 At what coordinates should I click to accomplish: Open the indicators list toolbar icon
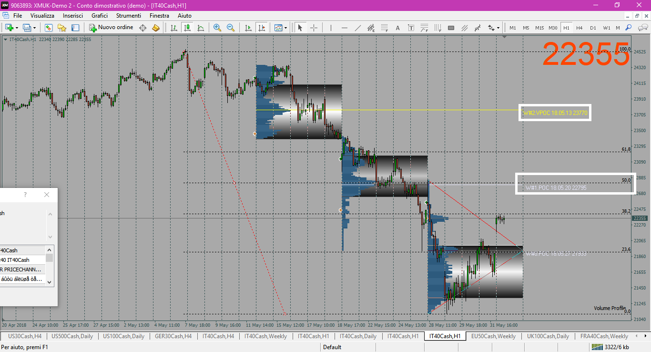(x=278, y=28)
